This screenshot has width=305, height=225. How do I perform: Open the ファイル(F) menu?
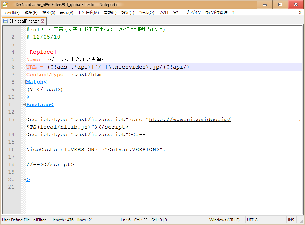point(12,13)
